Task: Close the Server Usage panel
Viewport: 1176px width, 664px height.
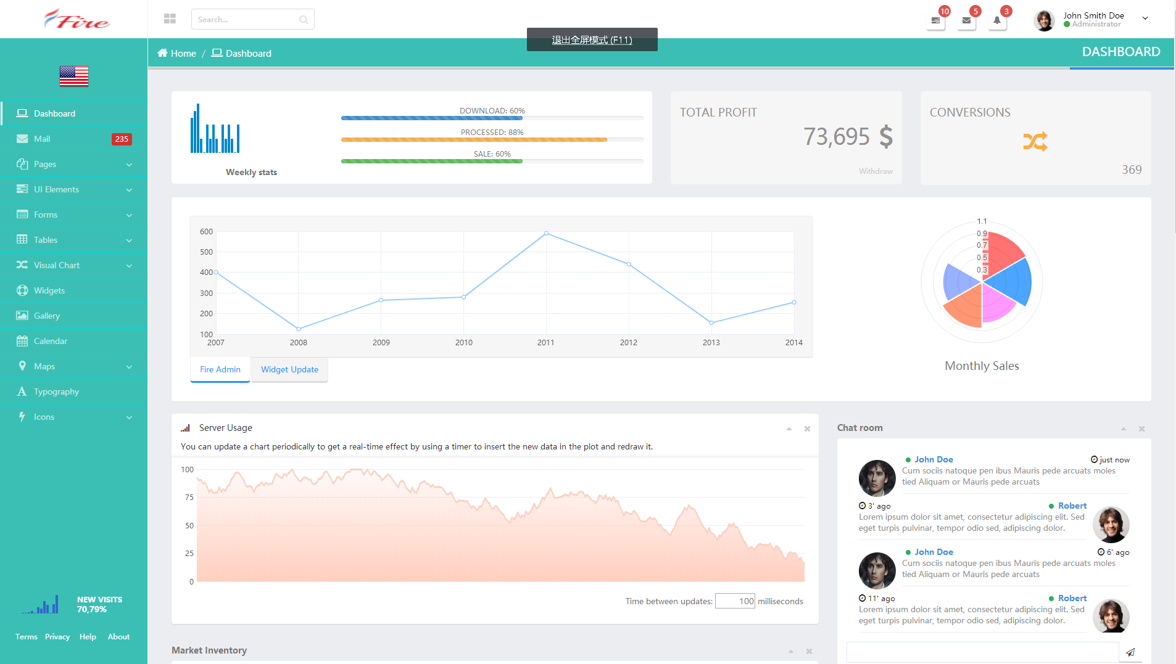Action: [807, 428]
